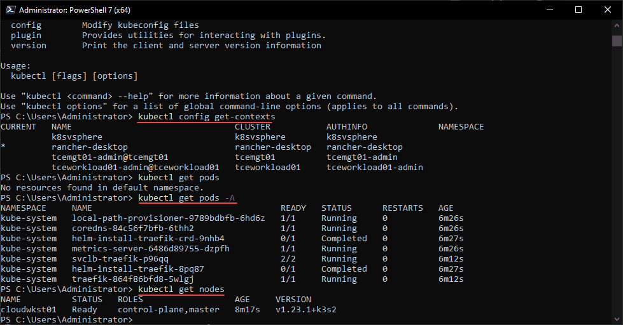623x325 pixels.
Task: Click the pod 'svclb-traefik-p96qq'
Action: 120,259
